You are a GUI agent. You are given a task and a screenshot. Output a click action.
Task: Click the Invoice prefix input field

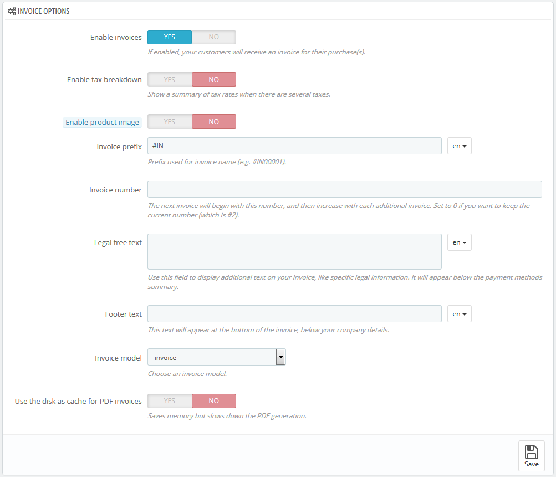click(x=294, y=146)
